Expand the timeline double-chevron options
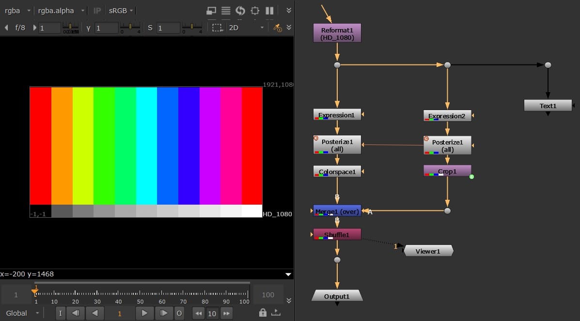The height and width of the screenshot is (321, 580). 289,300
